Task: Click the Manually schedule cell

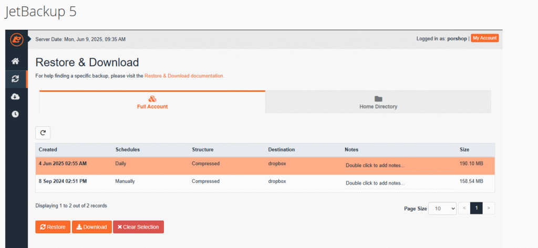Action: click(125, 181)
